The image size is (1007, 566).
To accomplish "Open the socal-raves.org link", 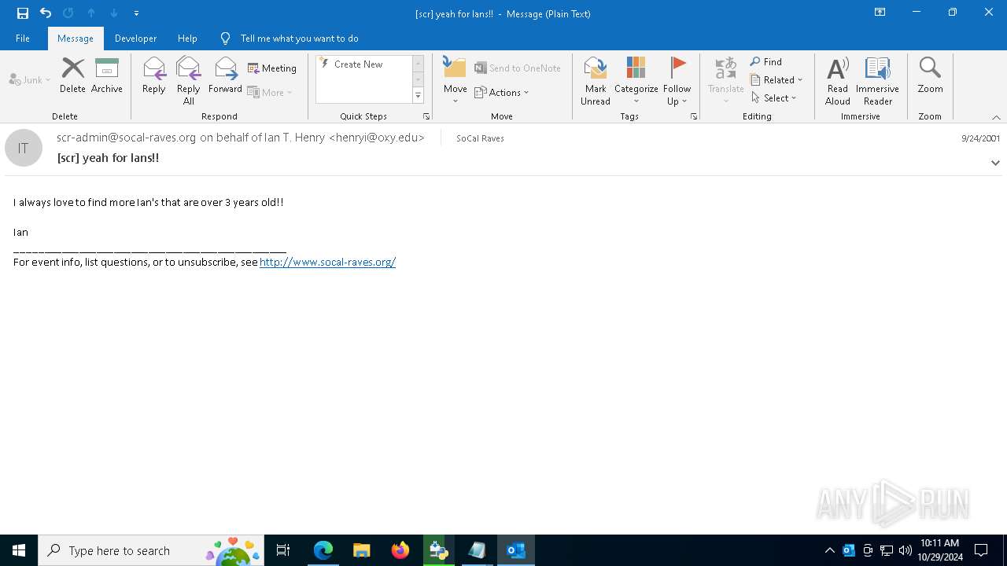I will (327, 262).
